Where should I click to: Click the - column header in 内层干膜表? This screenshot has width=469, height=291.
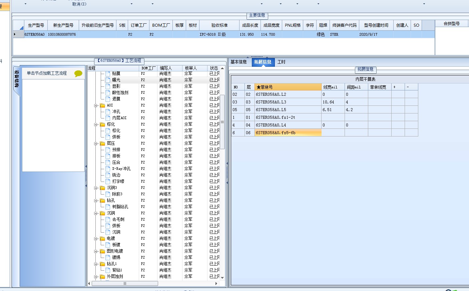tap(412, 87)
